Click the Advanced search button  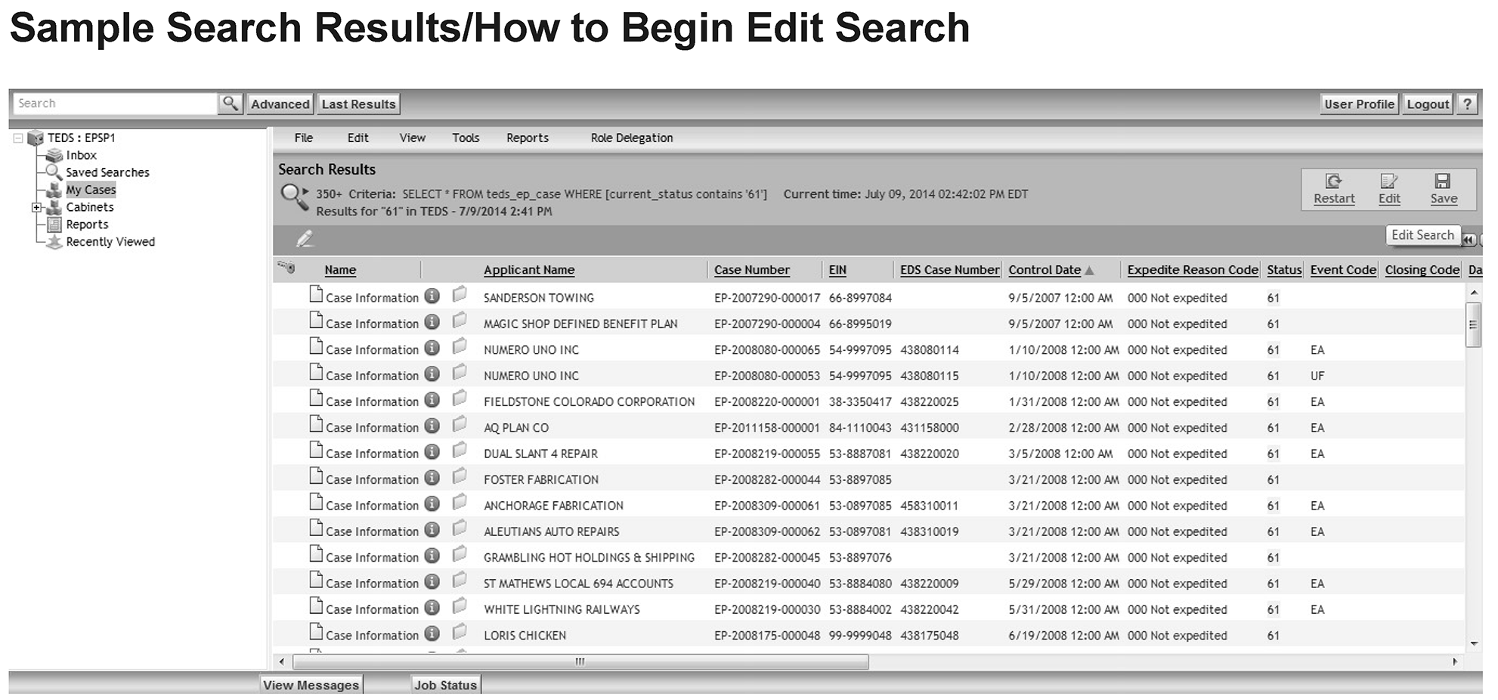click(x=280, y=104)
